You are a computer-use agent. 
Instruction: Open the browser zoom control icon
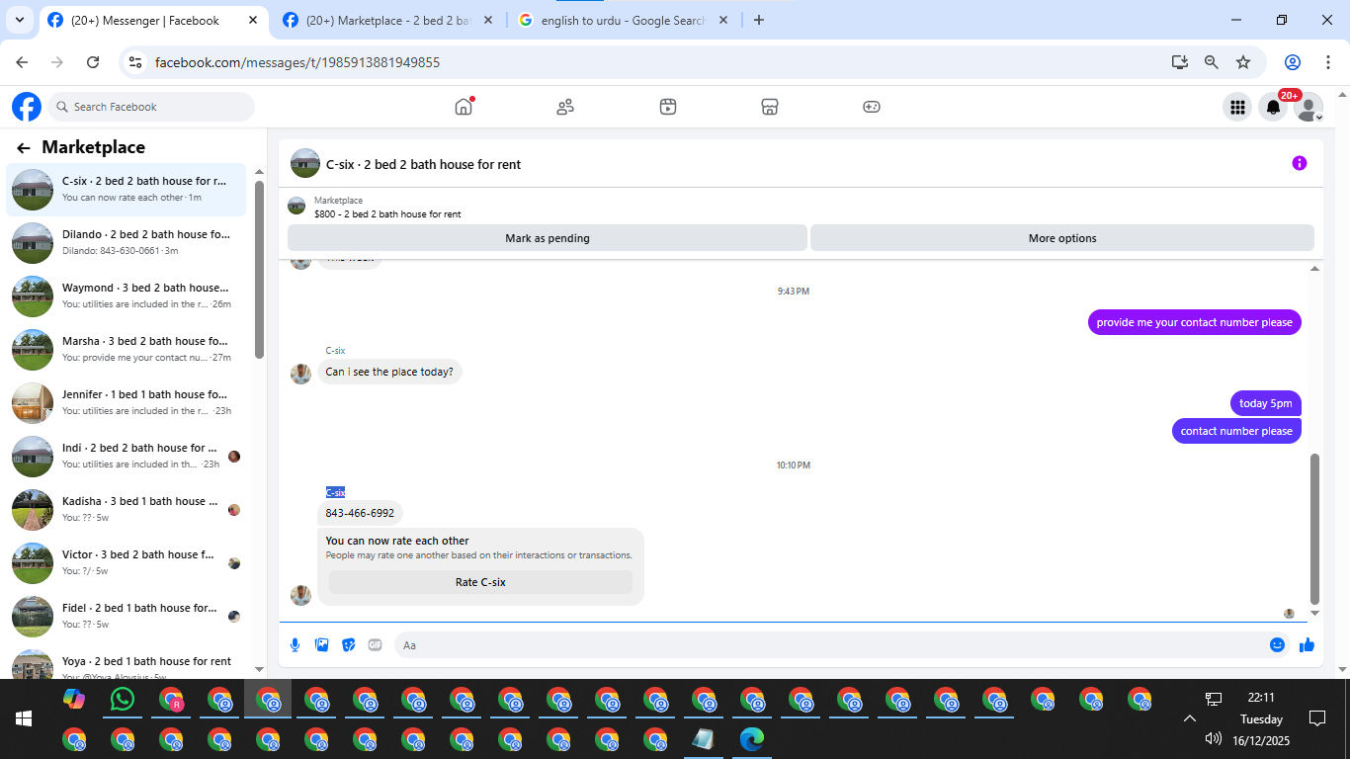[1212, 62]
